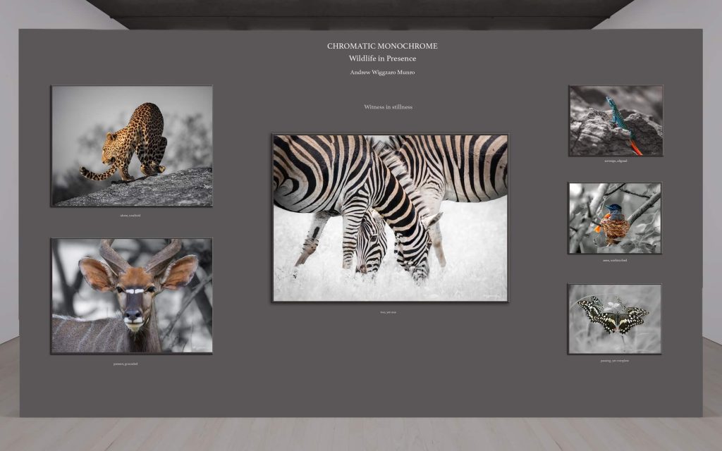
Task: Select the swallowtail butterfly photograph
Action: click(615, 319)
